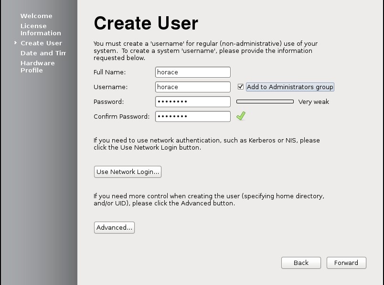The image size is (384, 285).
Task: Click inside the Password field
Action: 192,102
